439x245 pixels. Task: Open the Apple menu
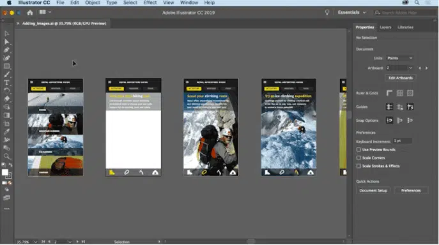pyautogui.click(x=9, y=3)
